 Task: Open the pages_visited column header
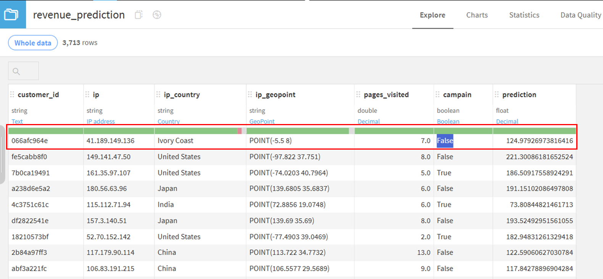point(386,95)
